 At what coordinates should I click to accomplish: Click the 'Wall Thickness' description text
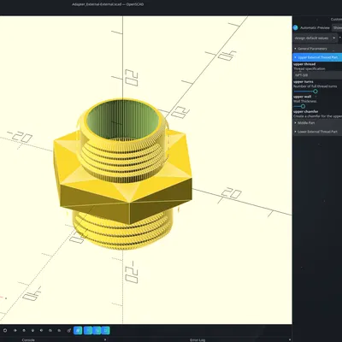[305, 101]
